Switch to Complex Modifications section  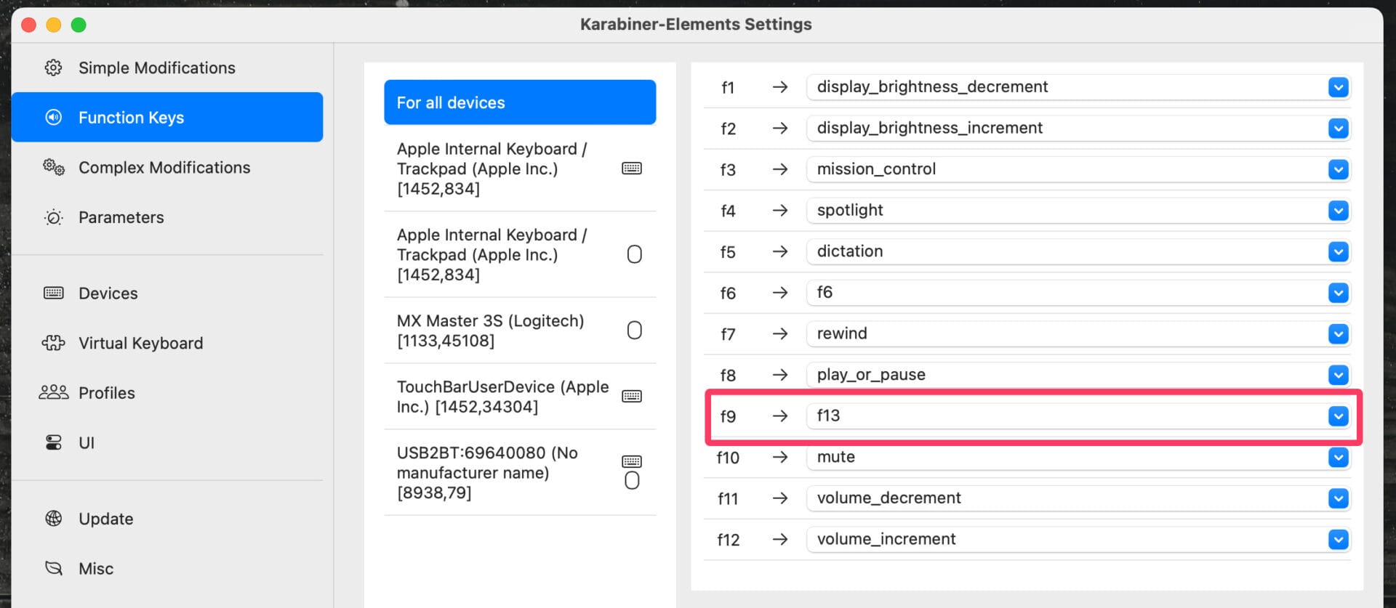164,167
